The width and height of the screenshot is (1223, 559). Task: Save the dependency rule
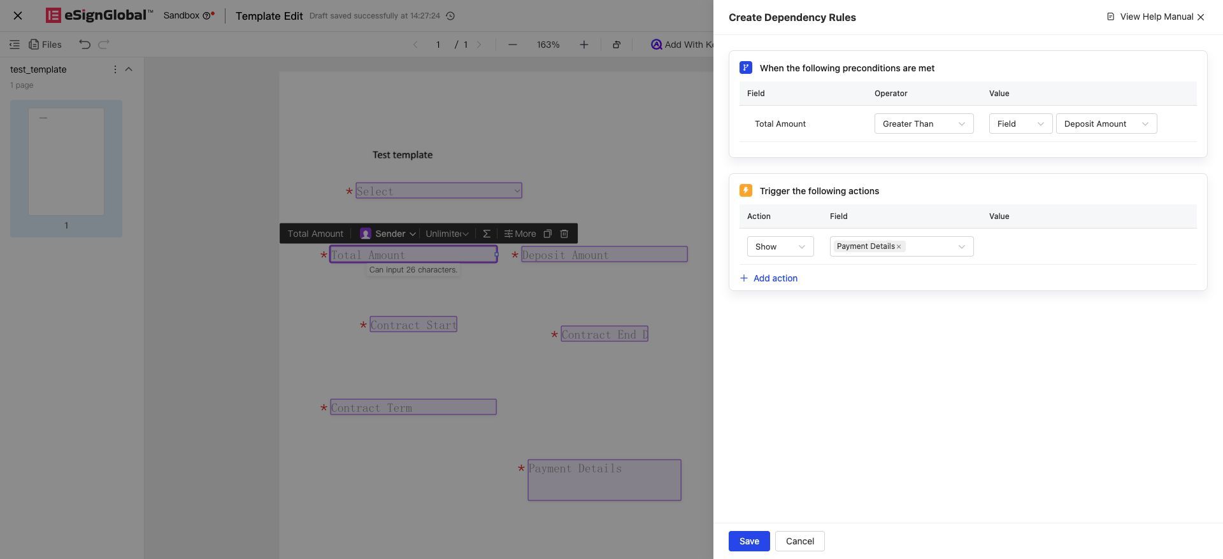pos(749,541)
